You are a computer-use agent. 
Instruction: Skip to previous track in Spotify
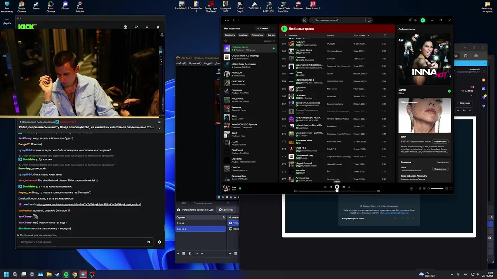click(331, 187)
